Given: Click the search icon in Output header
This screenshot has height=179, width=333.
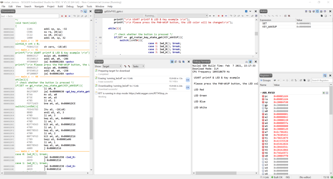Looking at the screenshot, I should coord(183,62).
